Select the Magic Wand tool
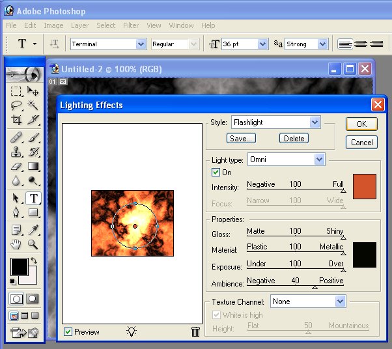The height and width of the screenshot is (349, 392). (x=33, y=105)
